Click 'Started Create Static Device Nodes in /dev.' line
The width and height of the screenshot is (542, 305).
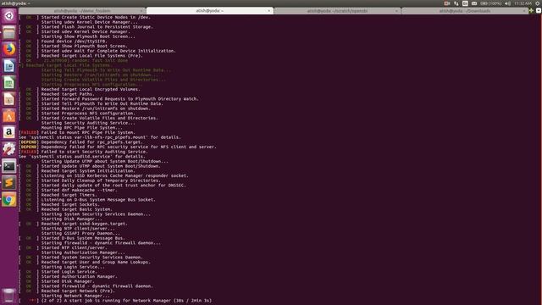(96, 17)
